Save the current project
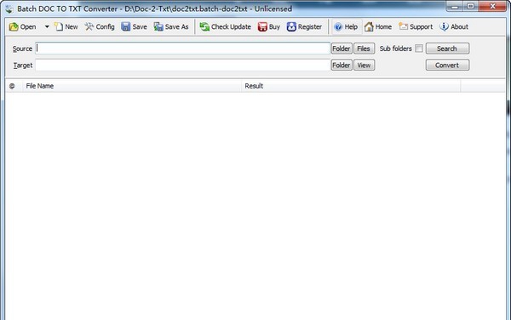 (134, 26)
